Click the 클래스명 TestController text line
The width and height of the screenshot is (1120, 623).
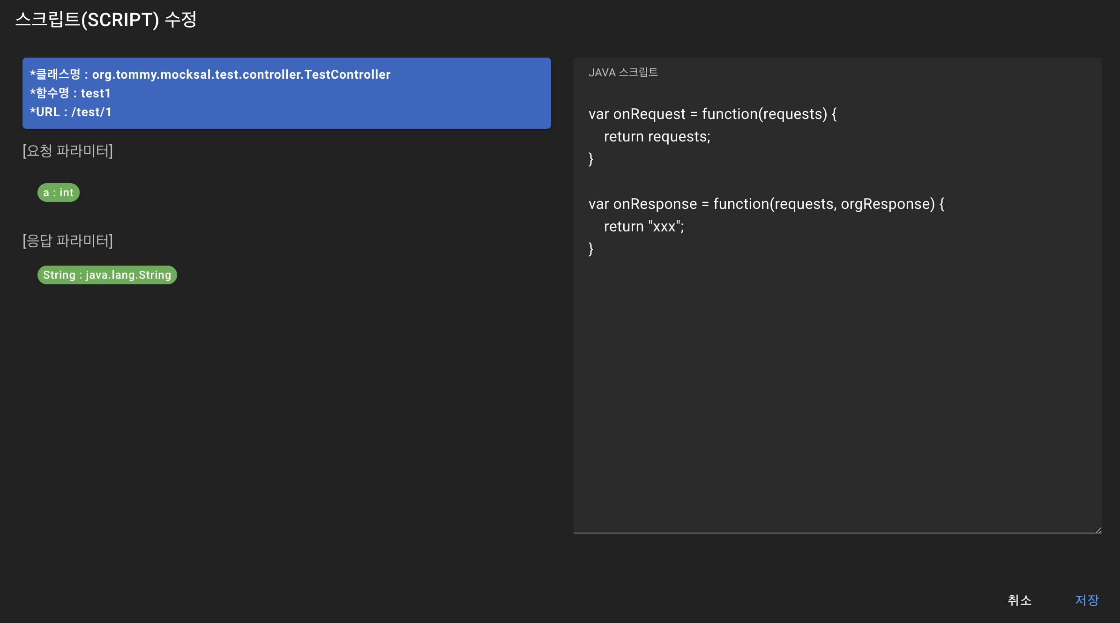[x=210, y=74]
